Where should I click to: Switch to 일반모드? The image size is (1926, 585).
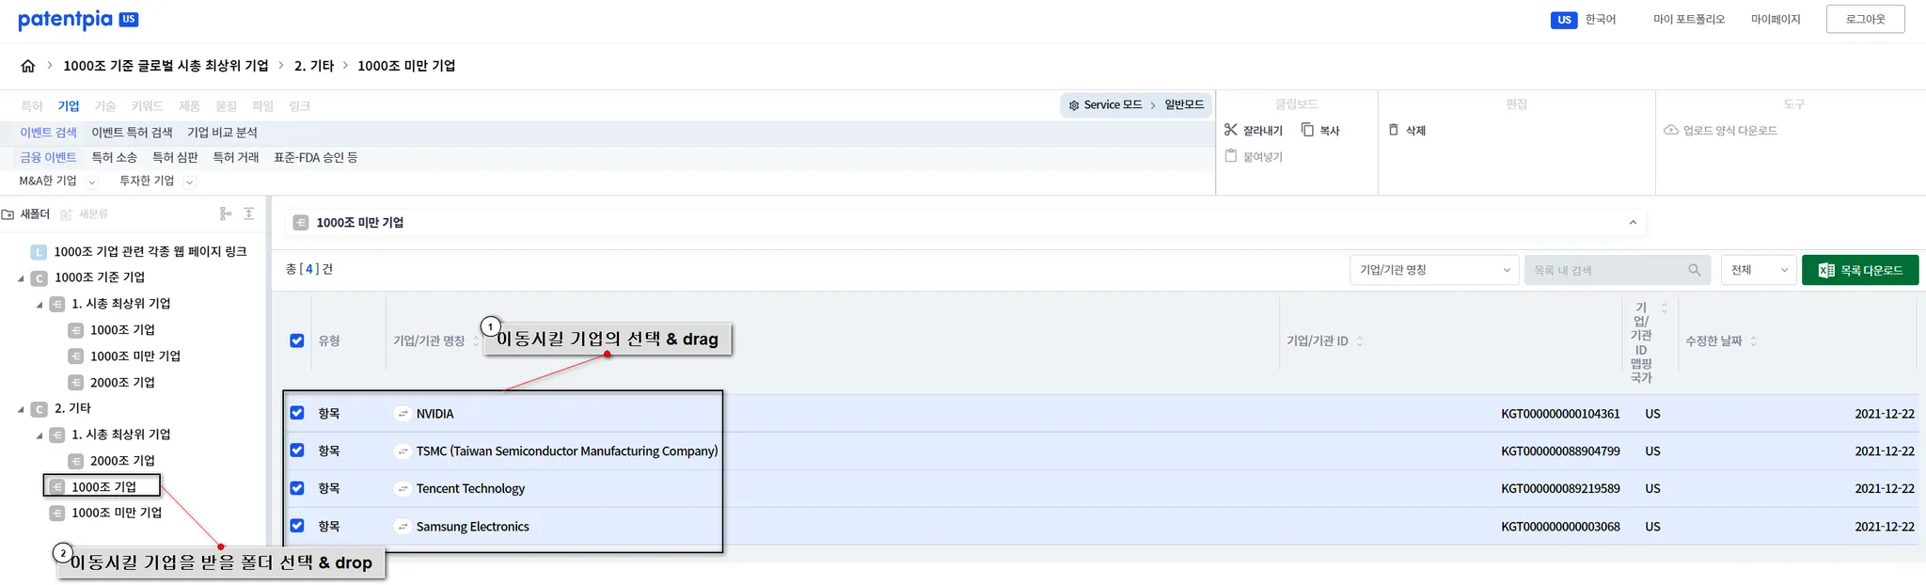(x=1184, y=104)
